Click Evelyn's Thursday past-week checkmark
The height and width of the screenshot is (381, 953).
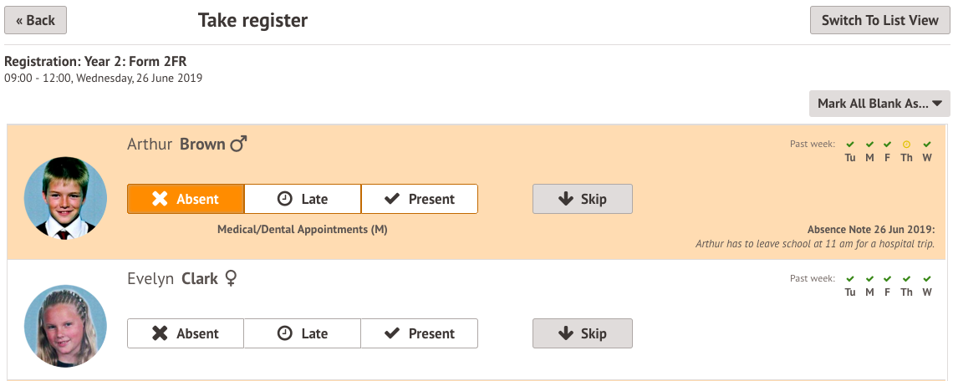[906, 279]
